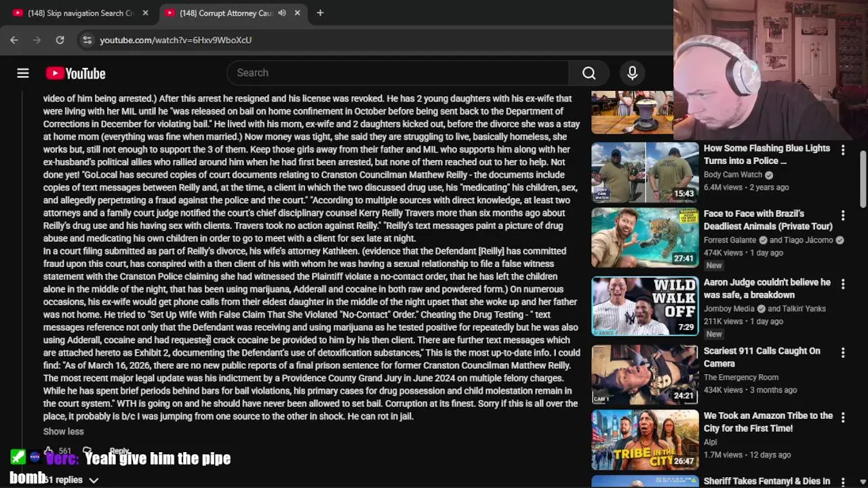Screen dimensions: 868x488
Task: Visit The Emergency Room channel
Action: point(741,378)
